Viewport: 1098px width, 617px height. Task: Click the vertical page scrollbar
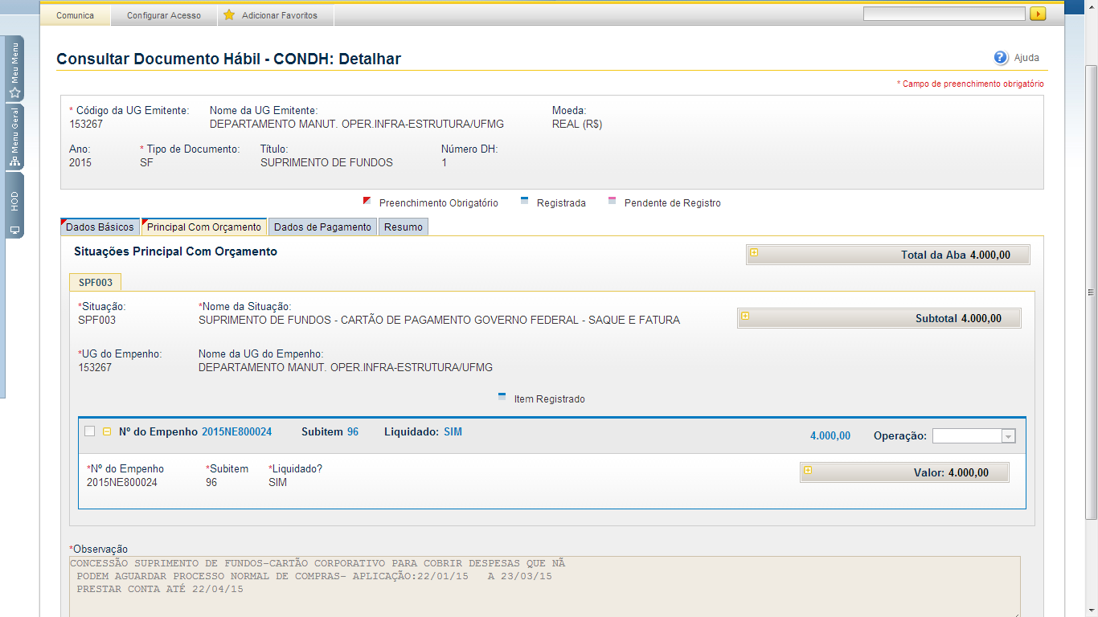pos(1091,292)
